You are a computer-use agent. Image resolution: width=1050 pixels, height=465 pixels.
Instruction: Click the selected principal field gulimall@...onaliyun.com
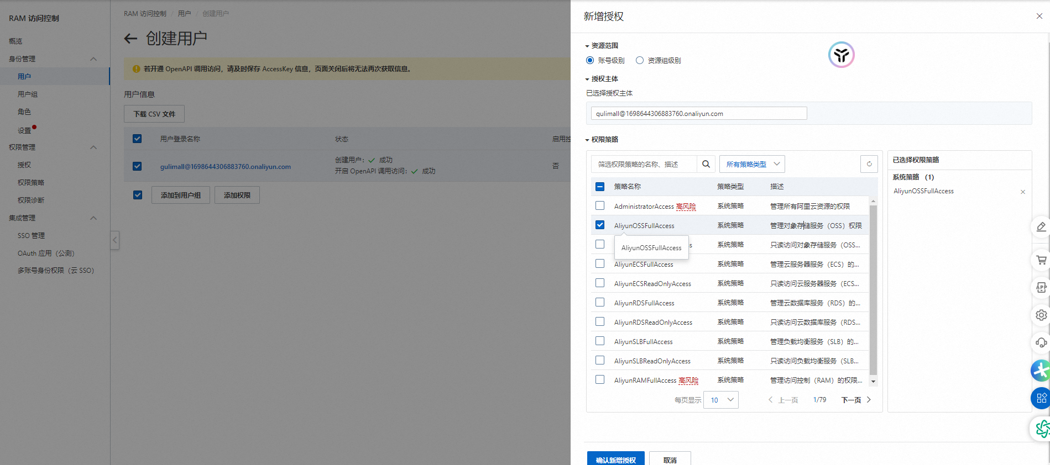coord(699,113)
